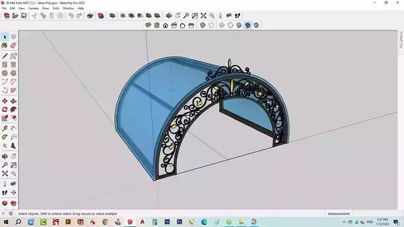The width and height of the screenshot is (404, 227).
Task: Save the model with the floppy icon
Action: click(x=24, y=16)
